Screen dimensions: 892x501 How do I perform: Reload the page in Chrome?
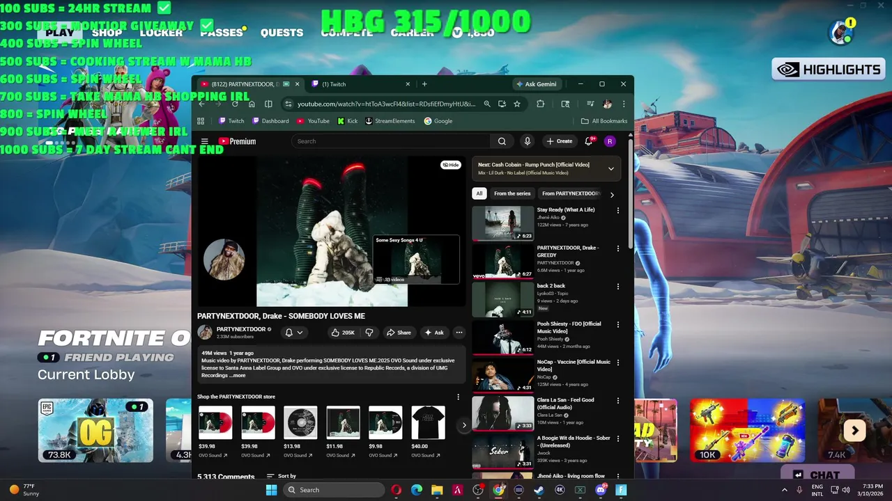click(x=235, y=104)
